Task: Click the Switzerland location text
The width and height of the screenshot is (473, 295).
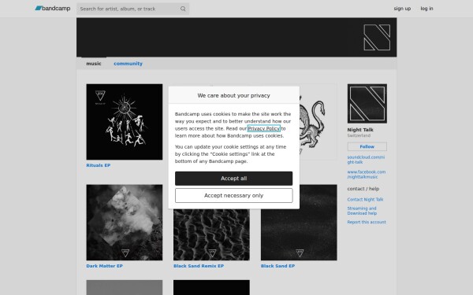Action: [x=359, y=135]
